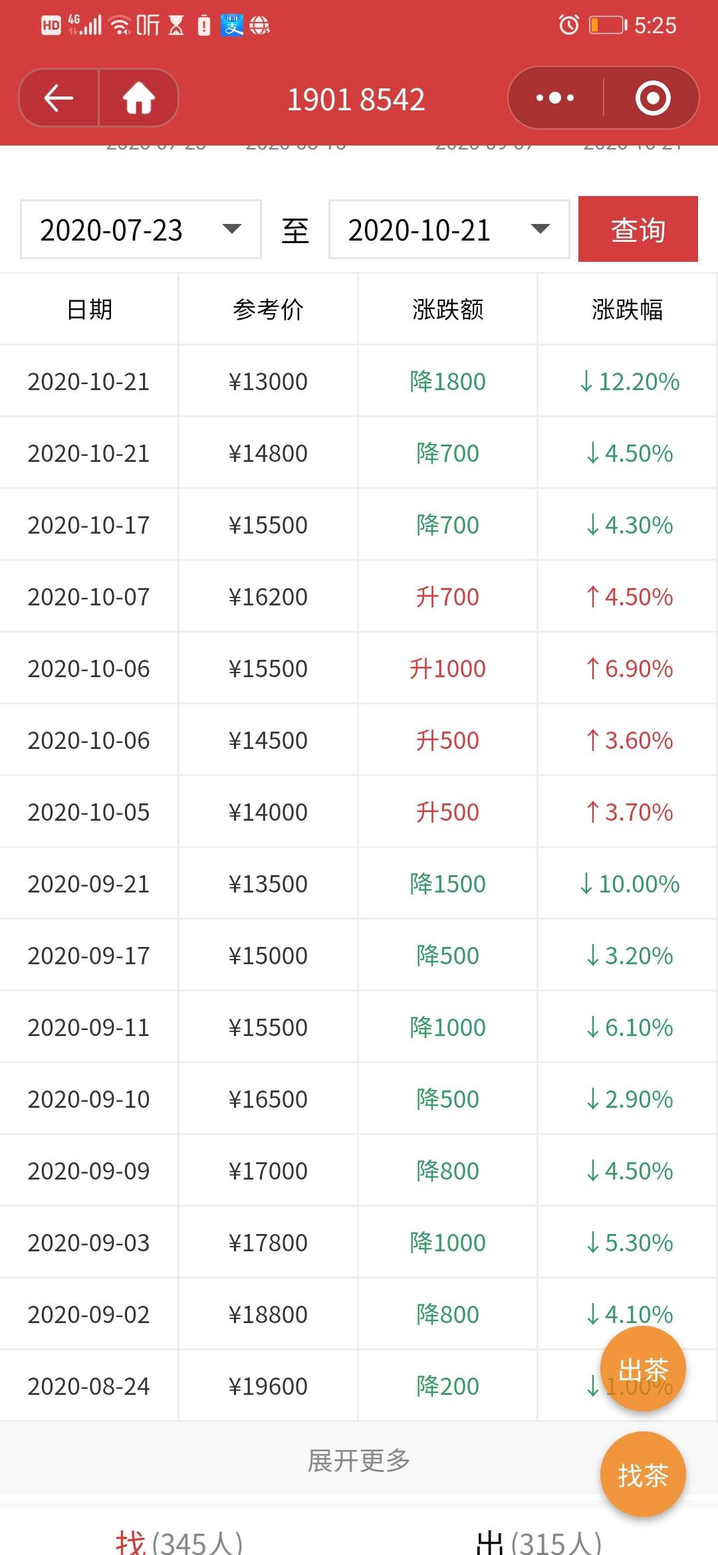Open end date dropdown 2020-10-21
This screenshot has height=1555, width=718.
pyautogui.click(x=449, y=230)
